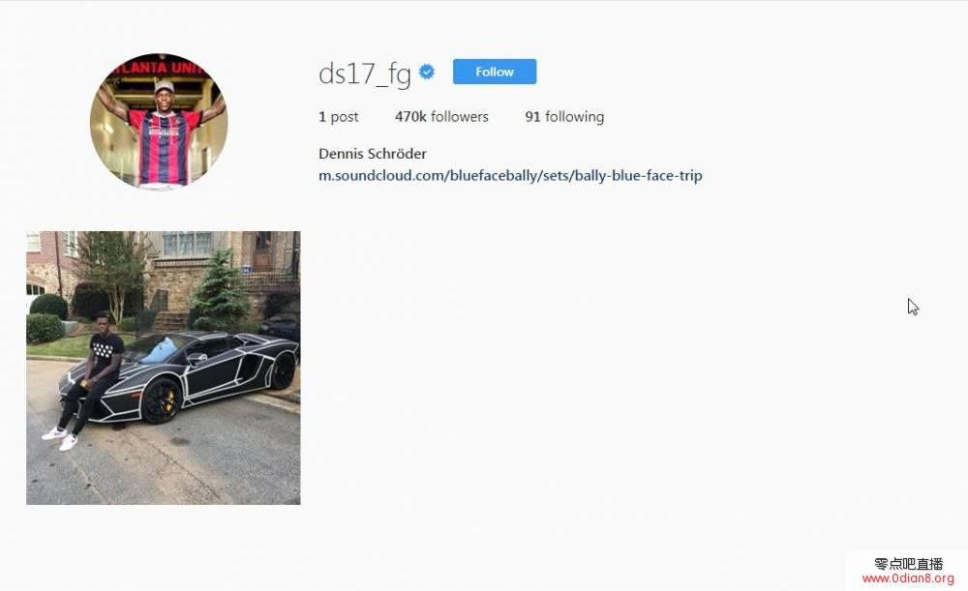
Task: Click the white sneakers in post photo
Action: [x=60, y=438]
